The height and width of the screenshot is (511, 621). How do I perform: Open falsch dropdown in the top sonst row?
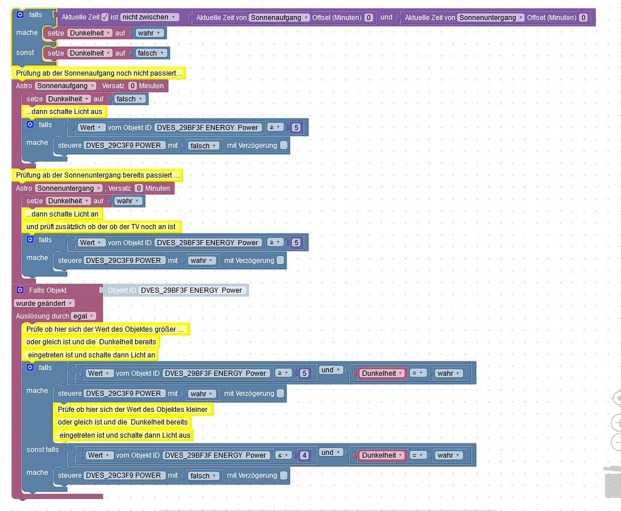[151, 53]
